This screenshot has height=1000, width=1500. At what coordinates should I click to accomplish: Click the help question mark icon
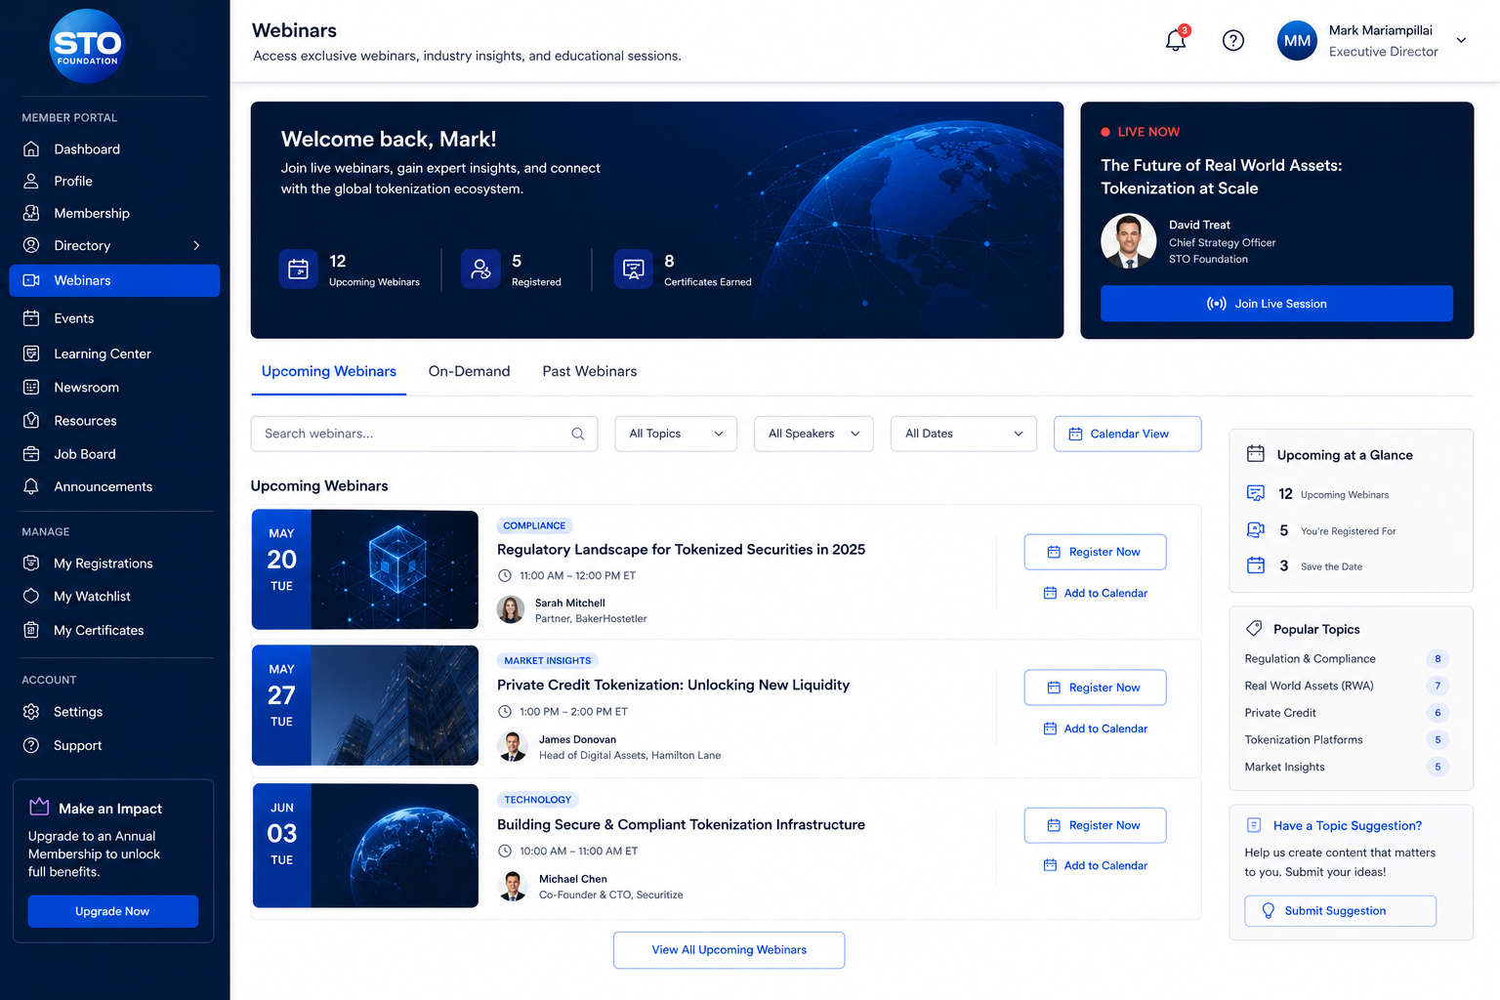(1233, 40)
